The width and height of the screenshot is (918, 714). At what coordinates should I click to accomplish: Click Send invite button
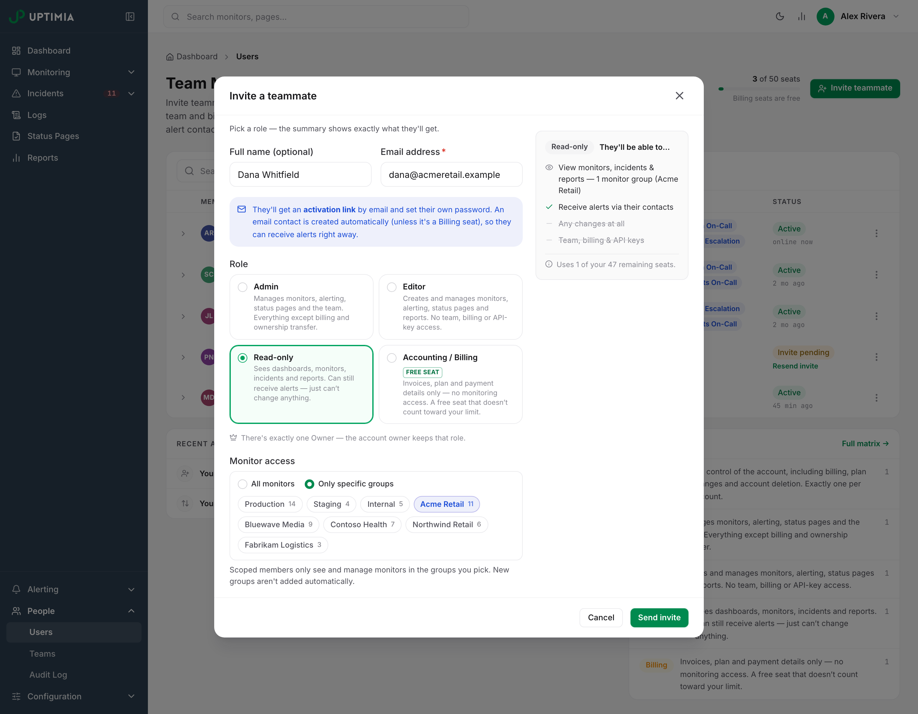click(x=659, y=617)
